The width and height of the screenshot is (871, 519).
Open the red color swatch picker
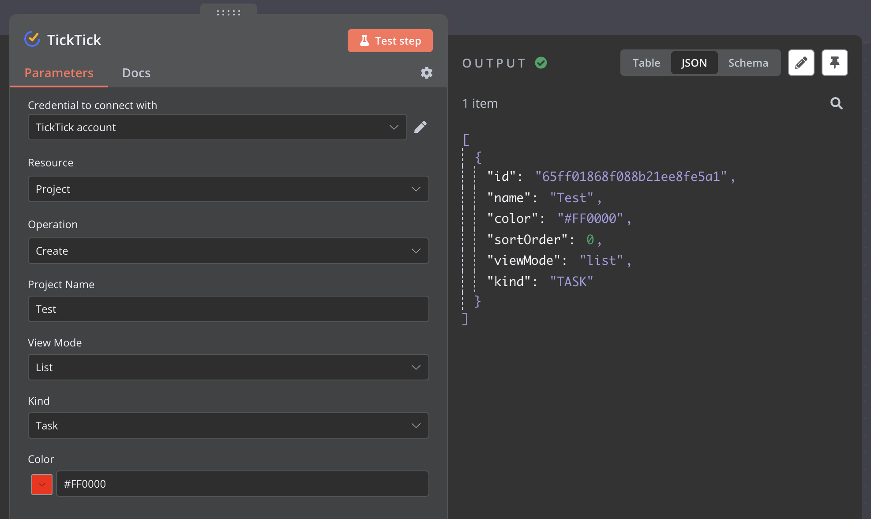pyautogui.click(x=42, y=484)
